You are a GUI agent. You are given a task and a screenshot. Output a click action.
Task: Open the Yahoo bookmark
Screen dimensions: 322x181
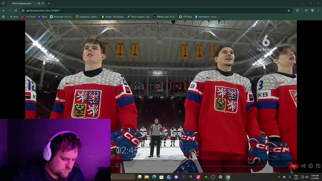[43, 17]
